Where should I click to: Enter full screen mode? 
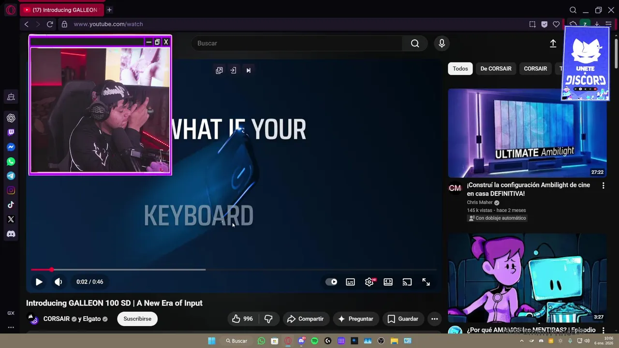click(x=426, y=282)
